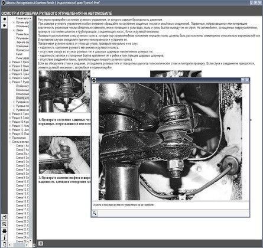263x248 pixels.
Task: Expand the Двери tree node
Action: pyautogui.click(x=14, y=30)
